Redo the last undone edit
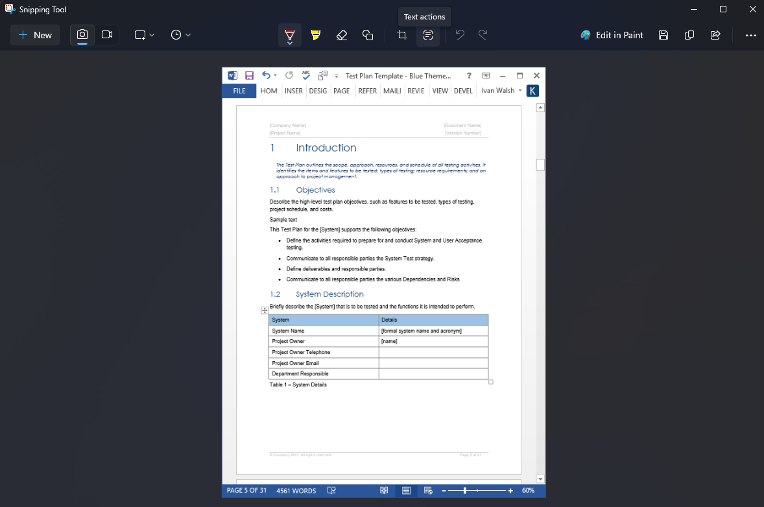 tap(483, 35)
